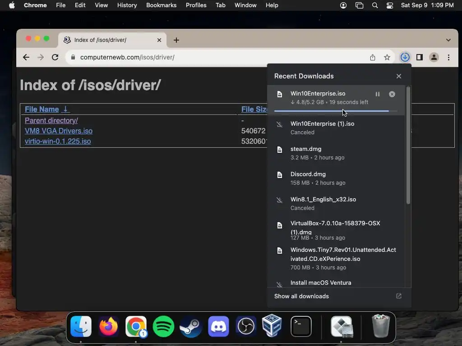Viewport: 462px width, 346px height.
Task: Open the Trash in the Dock
Action: (381, 326)
